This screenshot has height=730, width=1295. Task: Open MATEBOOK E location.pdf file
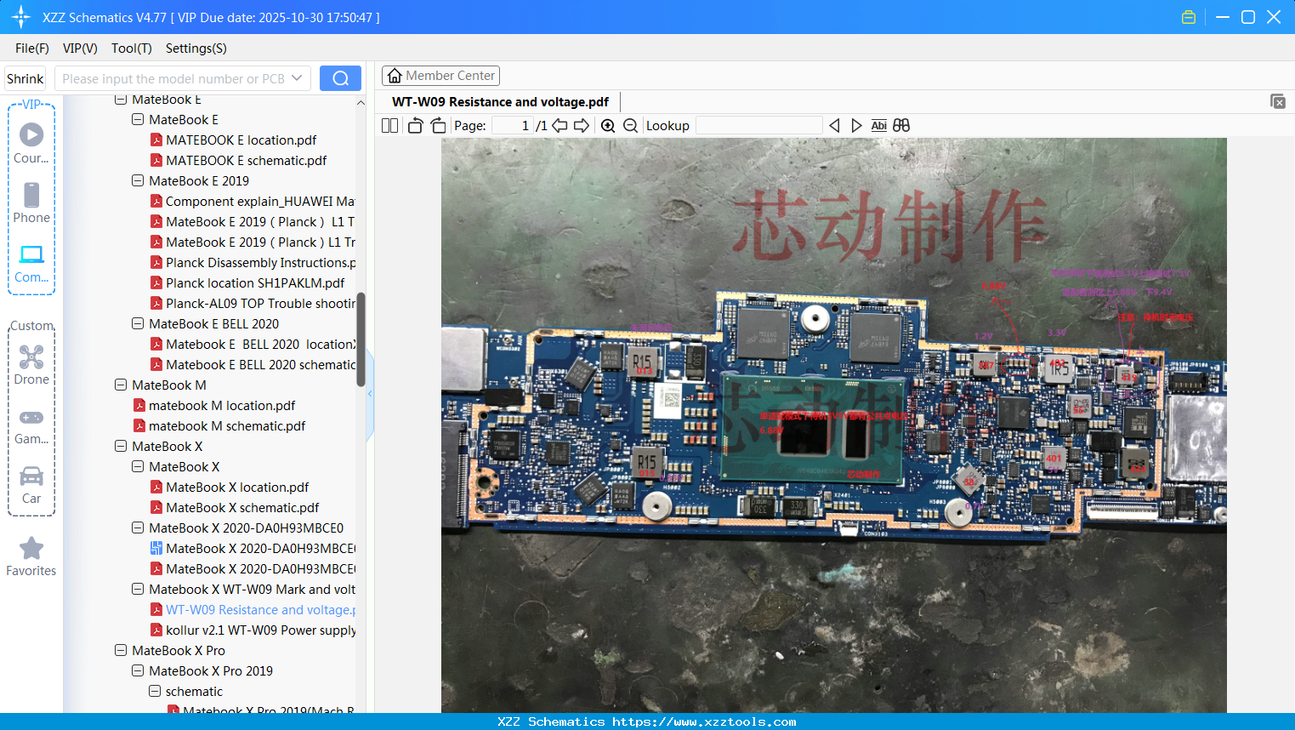tap(241, 140)
